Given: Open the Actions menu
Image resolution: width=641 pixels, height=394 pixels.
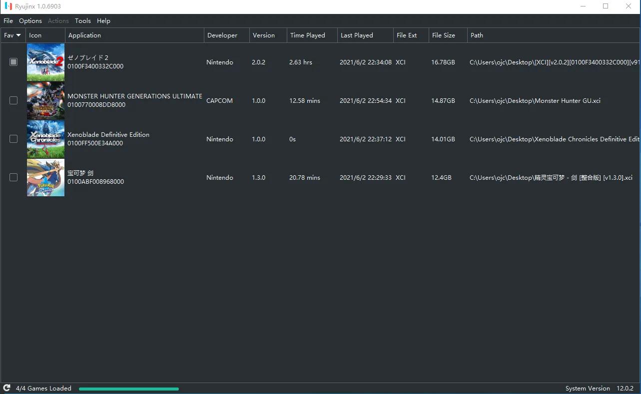Looking at the screenshot, I should pos(58,21).
